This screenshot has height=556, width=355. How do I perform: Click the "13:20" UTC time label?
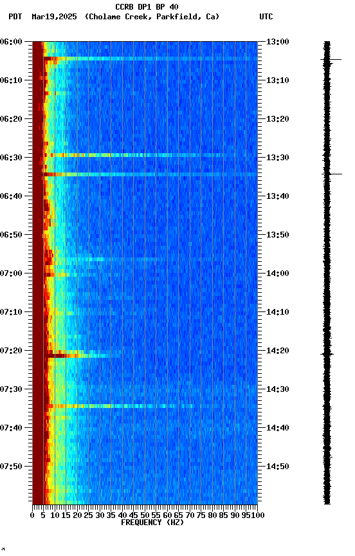pos(278,119)
